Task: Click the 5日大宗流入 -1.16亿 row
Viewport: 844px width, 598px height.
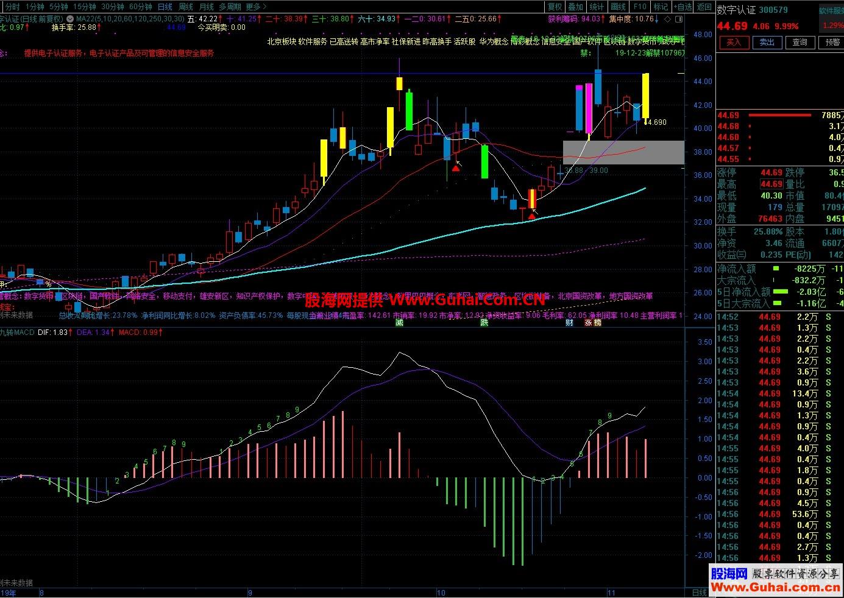Action: coord(780,303)
